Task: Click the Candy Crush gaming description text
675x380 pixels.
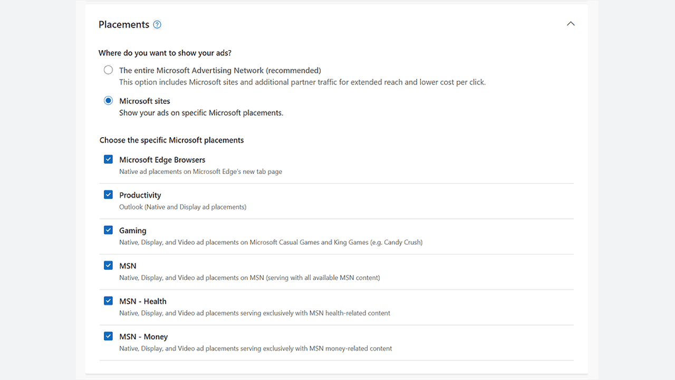Action: 271,242
